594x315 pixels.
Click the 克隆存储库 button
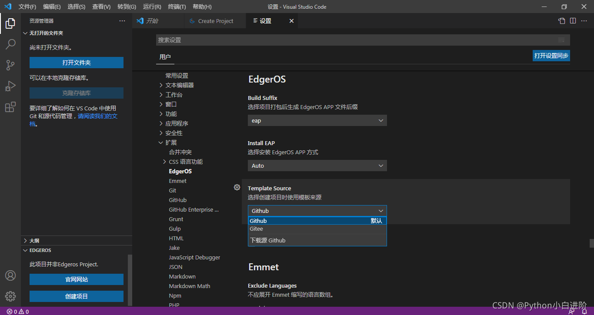77,93
